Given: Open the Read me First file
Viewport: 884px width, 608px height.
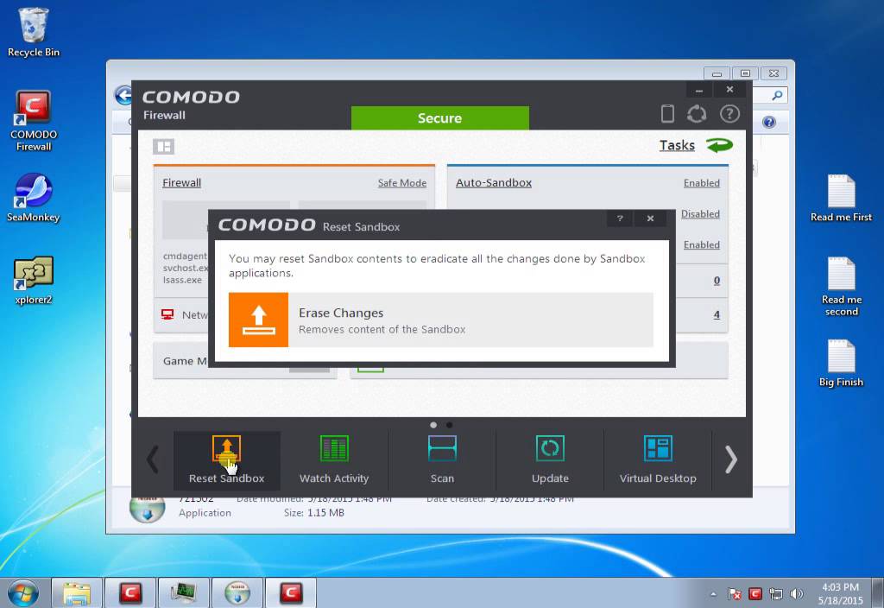Looking at the screenshot, I should pos(841,198).
